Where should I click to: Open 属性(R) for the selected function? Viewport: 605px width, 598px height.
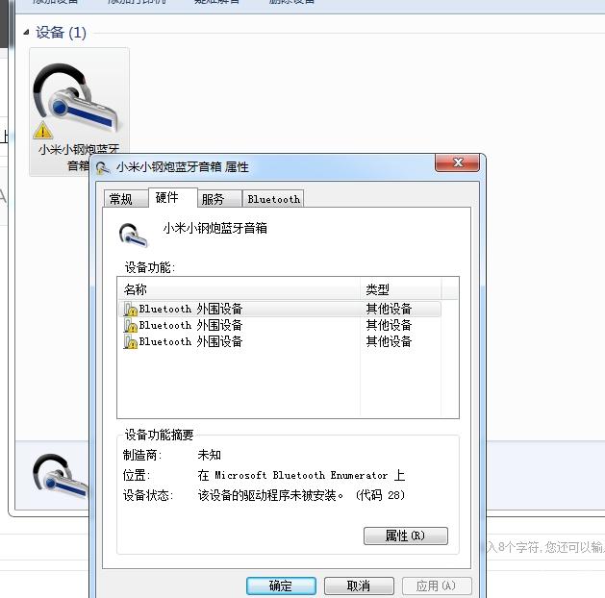tap(406, 536)
